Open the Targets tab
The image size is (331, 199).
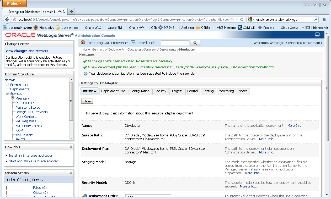pyautogui.click(x=177, y=91)
